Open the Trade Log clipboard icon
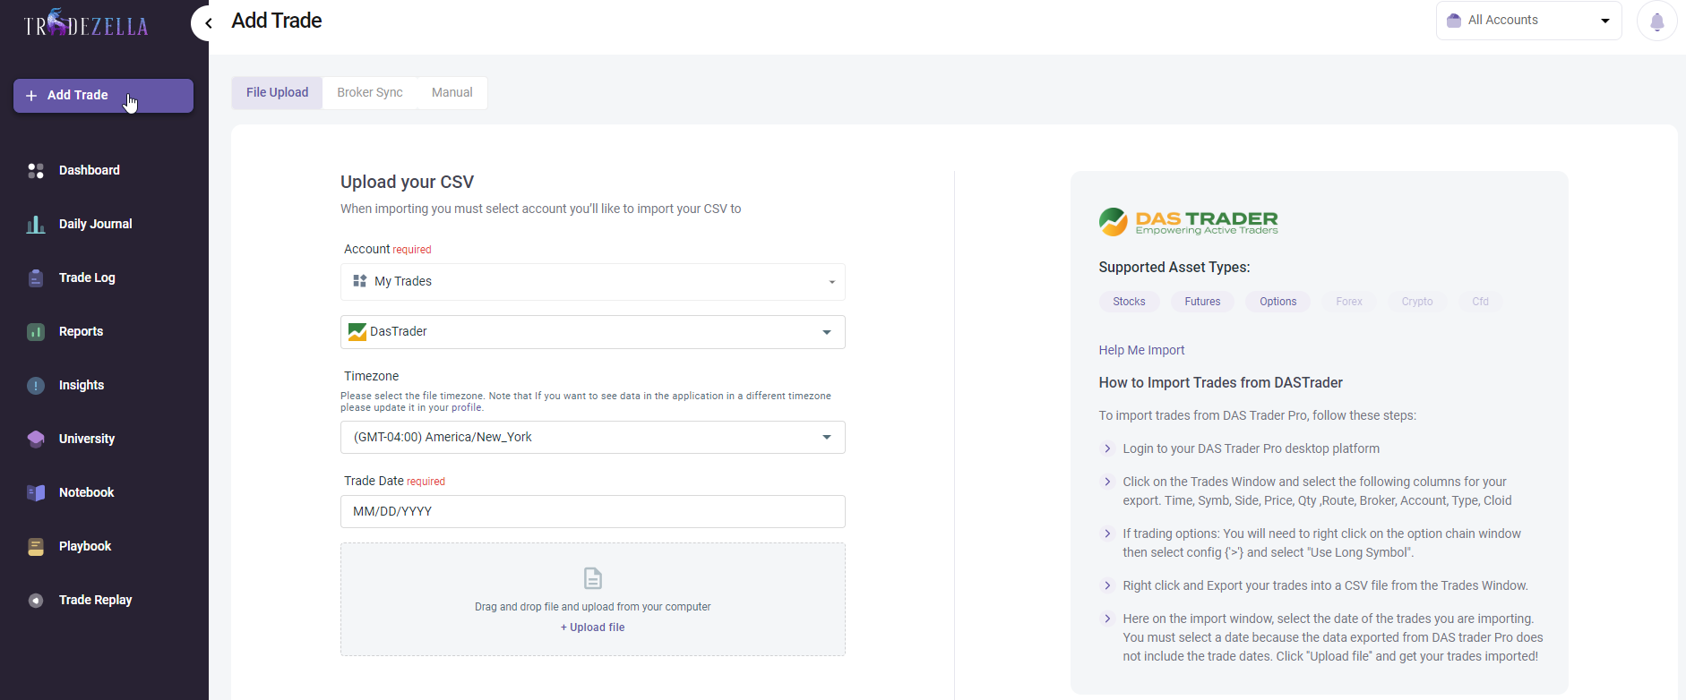 tap(36, 278)
